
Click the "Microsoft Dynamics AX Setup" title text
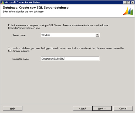coord(22,2)
